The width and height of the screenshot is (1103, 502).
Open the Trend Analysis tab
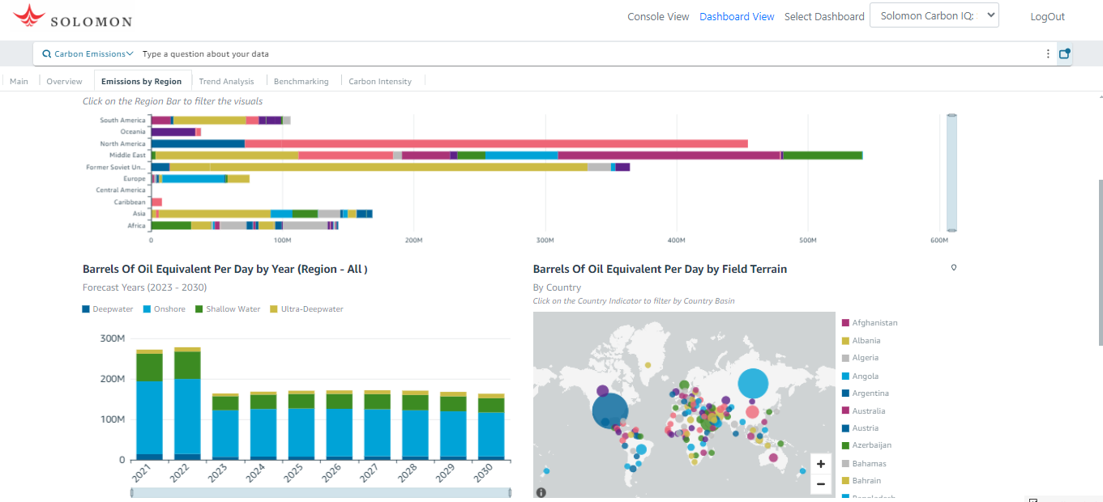[x=226, y=81]
